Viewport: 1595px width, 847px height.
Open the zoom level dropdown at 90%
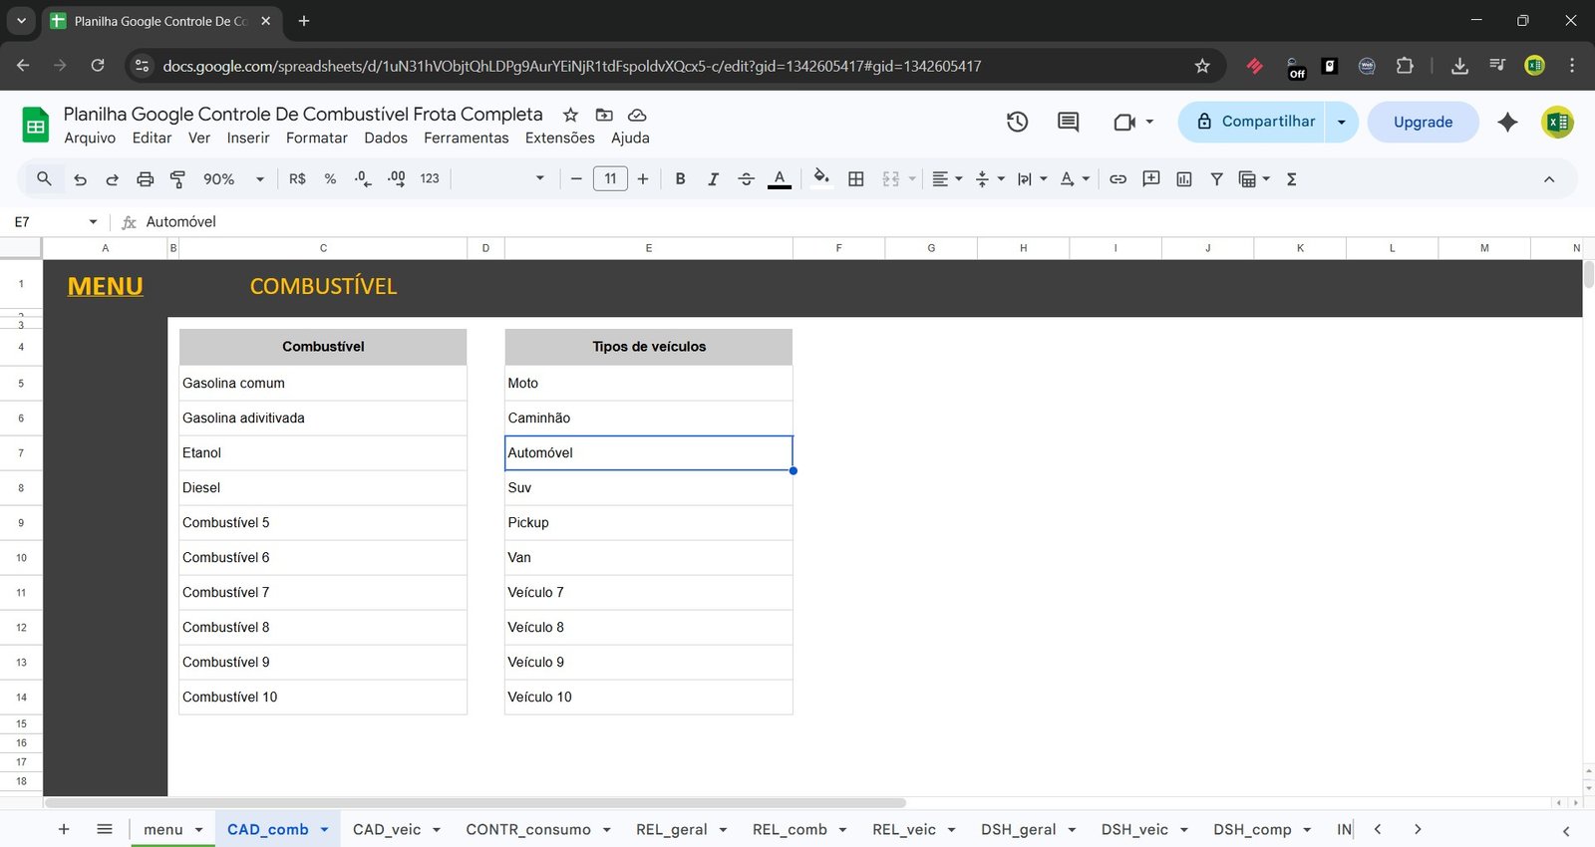[233, 179]
